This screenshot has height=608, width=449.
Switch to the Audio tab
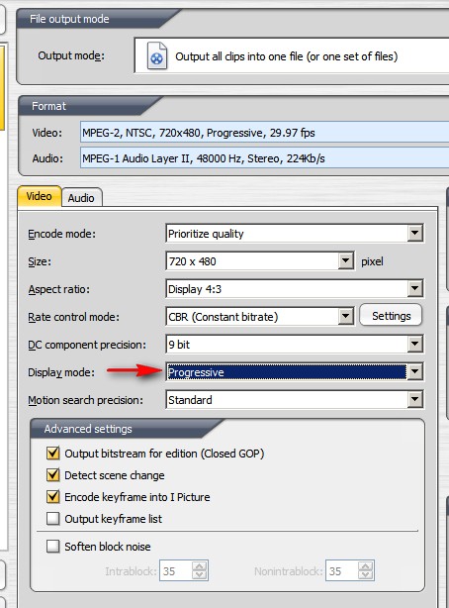(81, 198)
